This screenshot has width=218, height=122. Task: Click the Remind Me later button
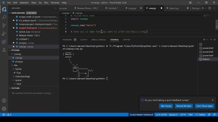click(x=184, y=106)
